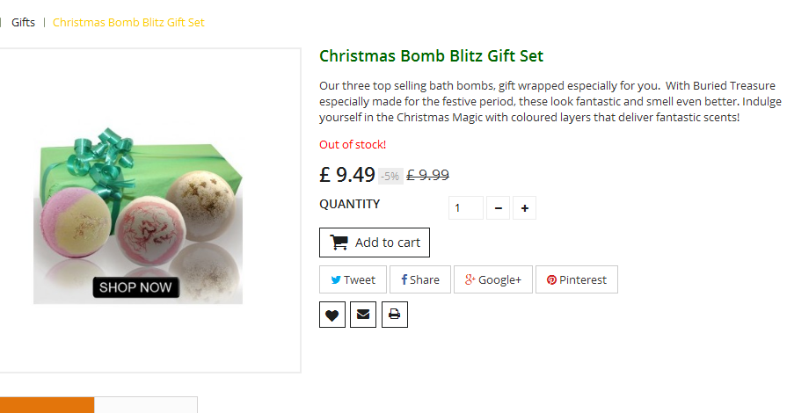Click the shopping cart icon
787x413 pixels.
(x=339, y=242)
